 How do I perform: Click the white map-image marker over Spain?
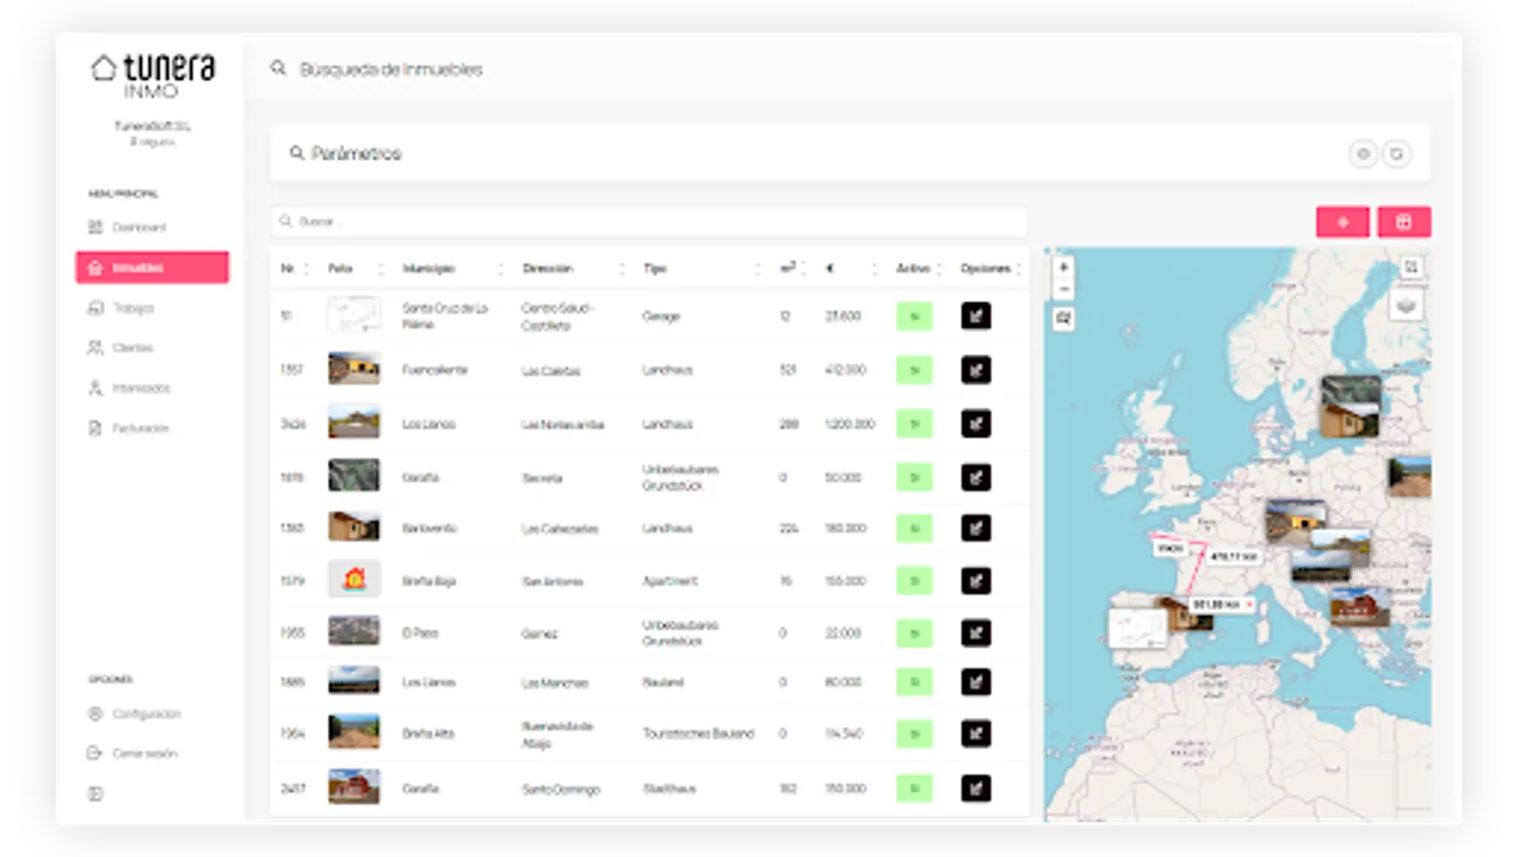coord(1138,628)
